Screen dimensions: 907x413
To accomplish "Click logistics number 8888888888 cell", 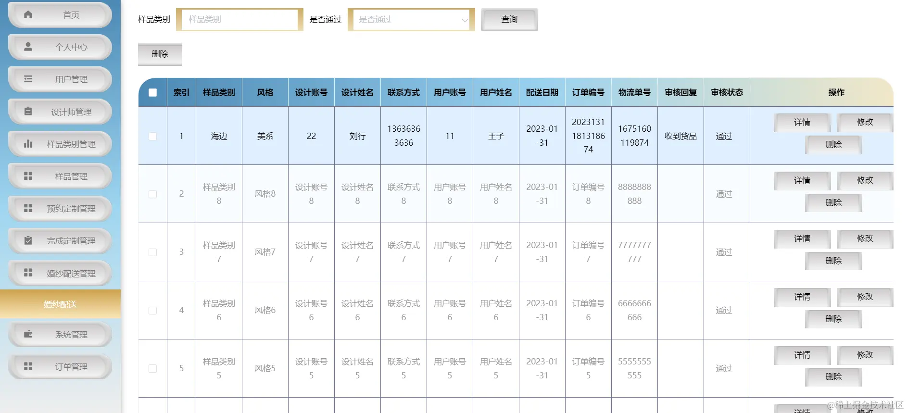I will tap(634, 194).
